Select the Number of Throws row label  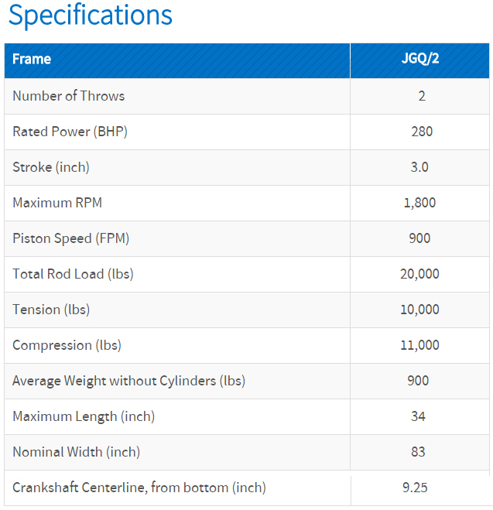point(69,96)
